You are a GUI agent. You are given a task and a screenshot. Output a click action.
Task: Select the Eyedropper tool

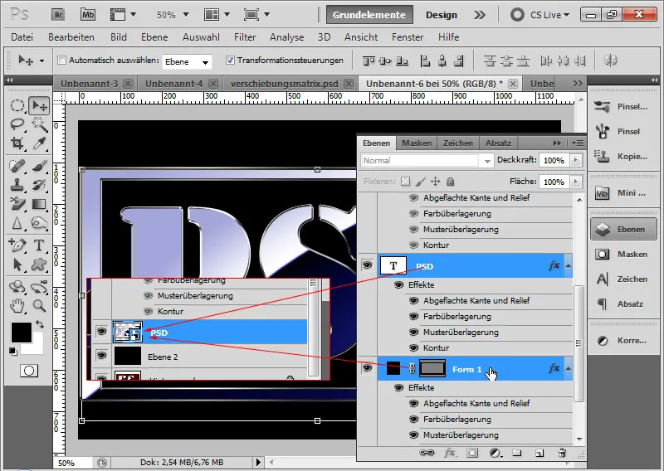(x=39, y=143)
